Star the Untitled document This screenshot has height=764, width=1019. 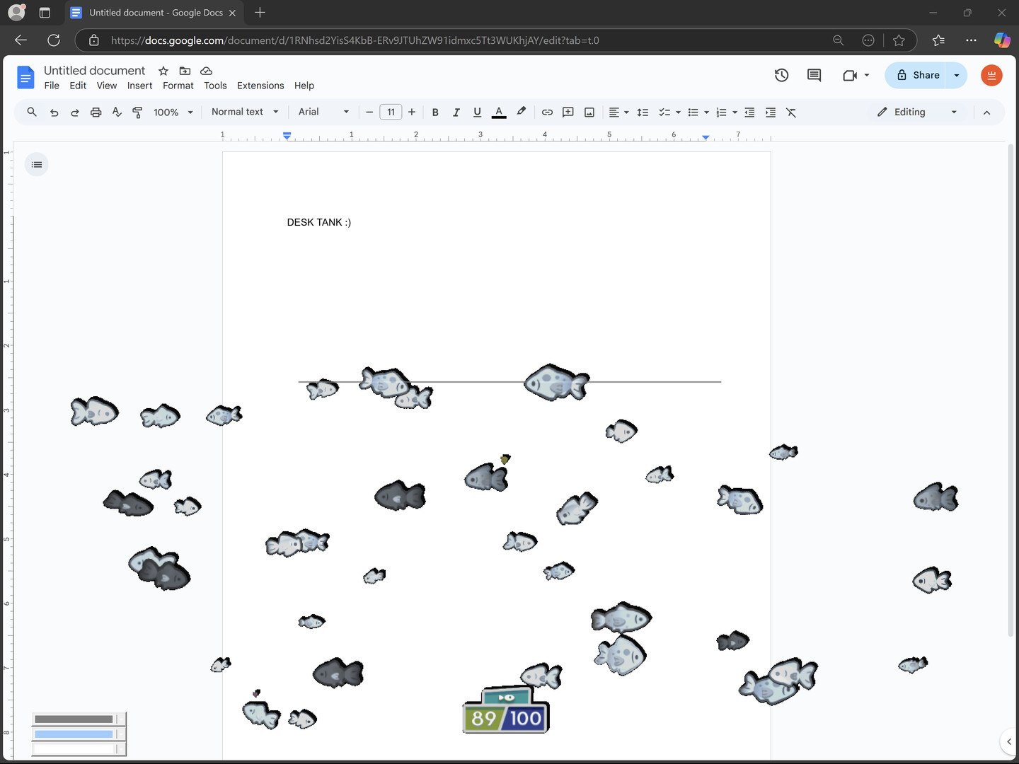163,71
